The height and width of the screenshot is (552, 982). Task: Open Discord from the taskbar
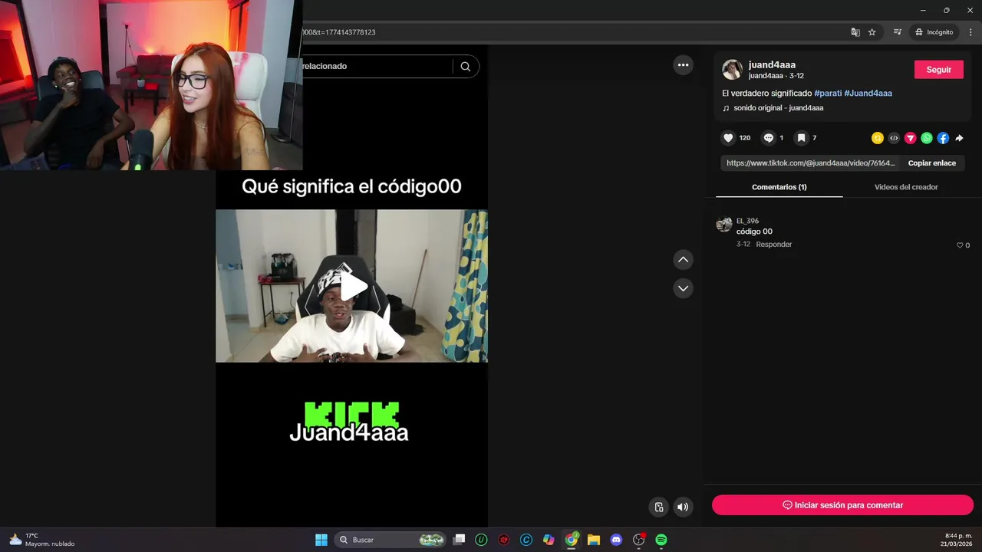pos(616,540)
